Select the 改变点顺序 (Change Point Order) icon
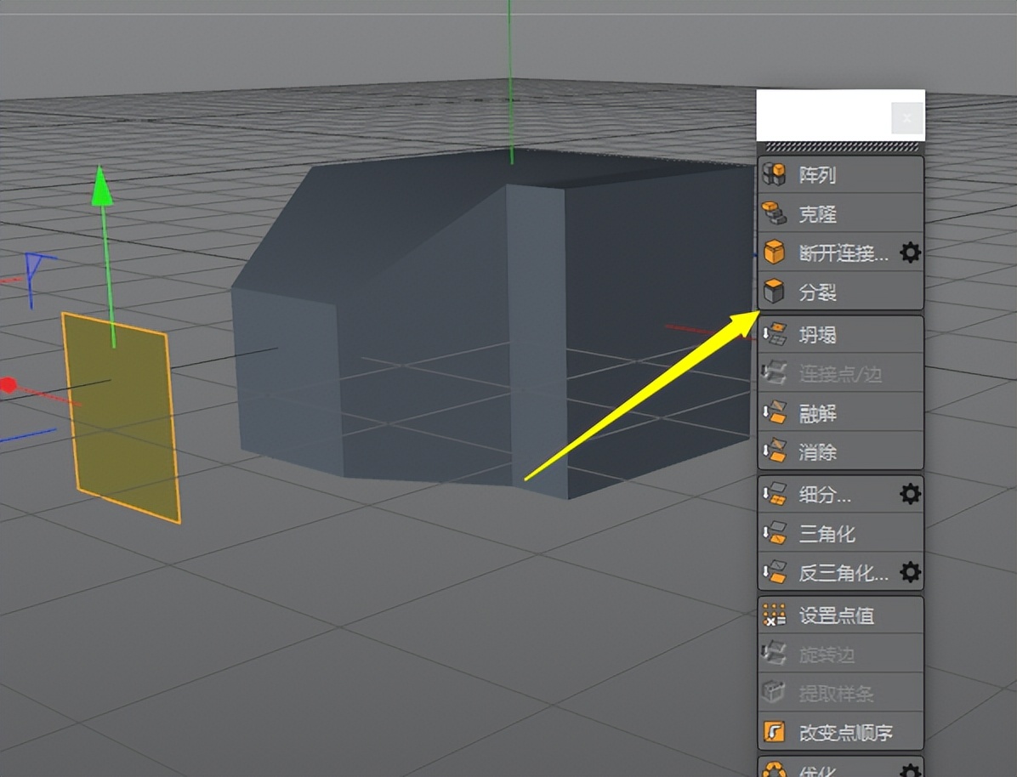This screenshot has height=777, width=1017. pos(775,729)
